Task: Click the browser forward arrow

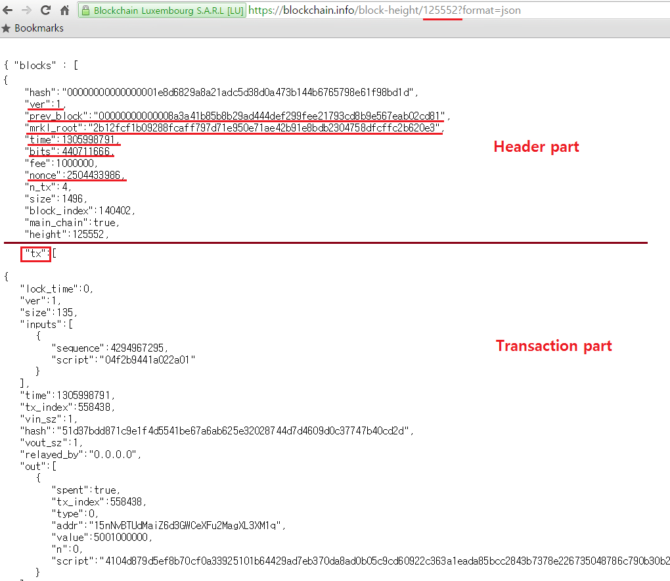Action: click(26, 11)
